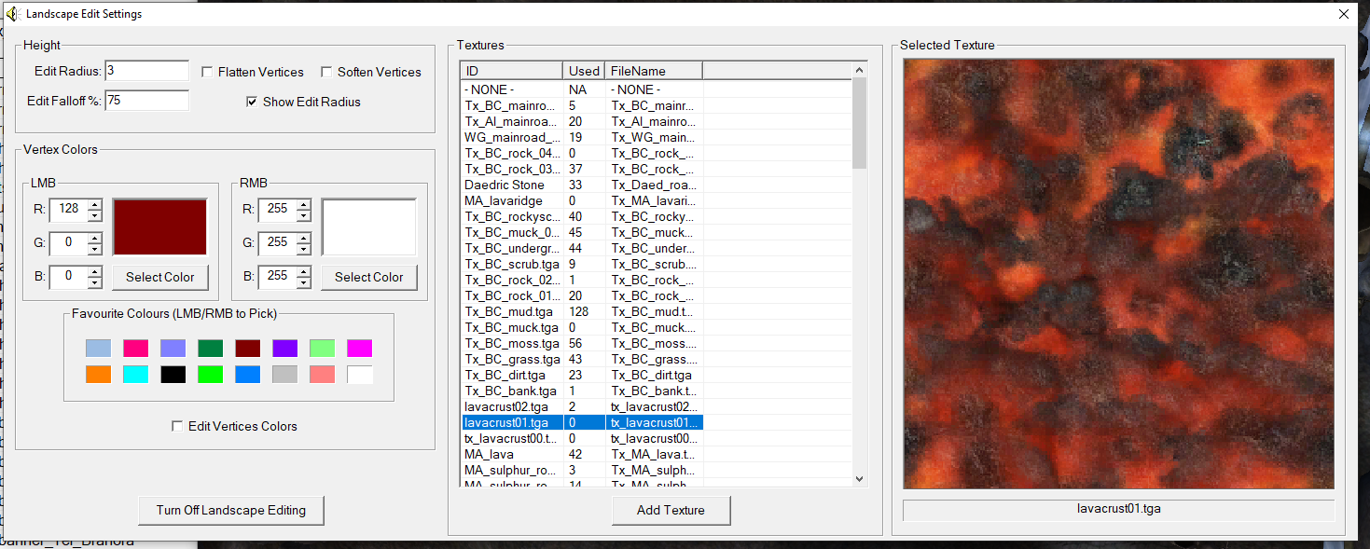Enable the Soften Vertices checkbox
Viewport: 1370px width, 549px height.
click(x=327, y=72)
